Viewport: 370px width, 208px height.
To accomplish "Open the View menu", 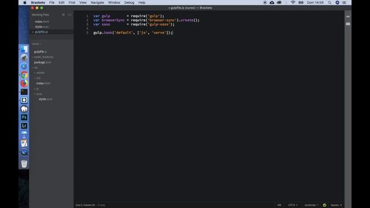I will pyautogui.click(x=83, y=2).
